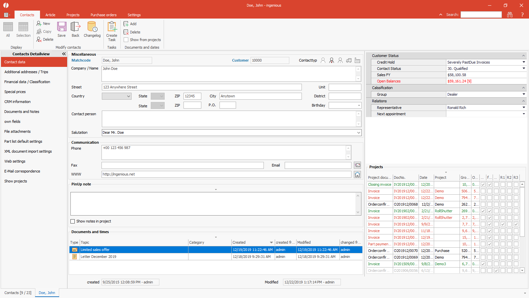Click the binoculars search icon

[510, 15]
